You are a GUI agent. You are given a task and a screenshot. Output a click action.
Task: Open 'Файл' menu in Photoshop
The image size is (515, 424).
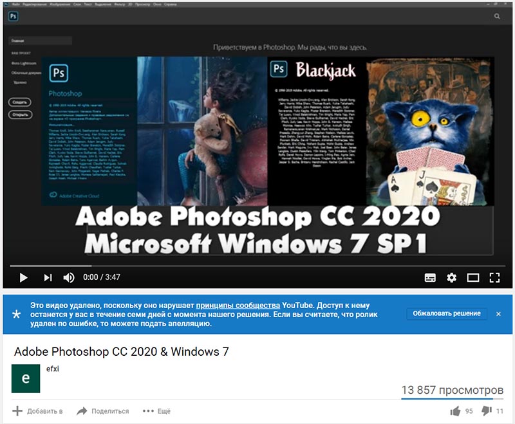coord(15,5)
